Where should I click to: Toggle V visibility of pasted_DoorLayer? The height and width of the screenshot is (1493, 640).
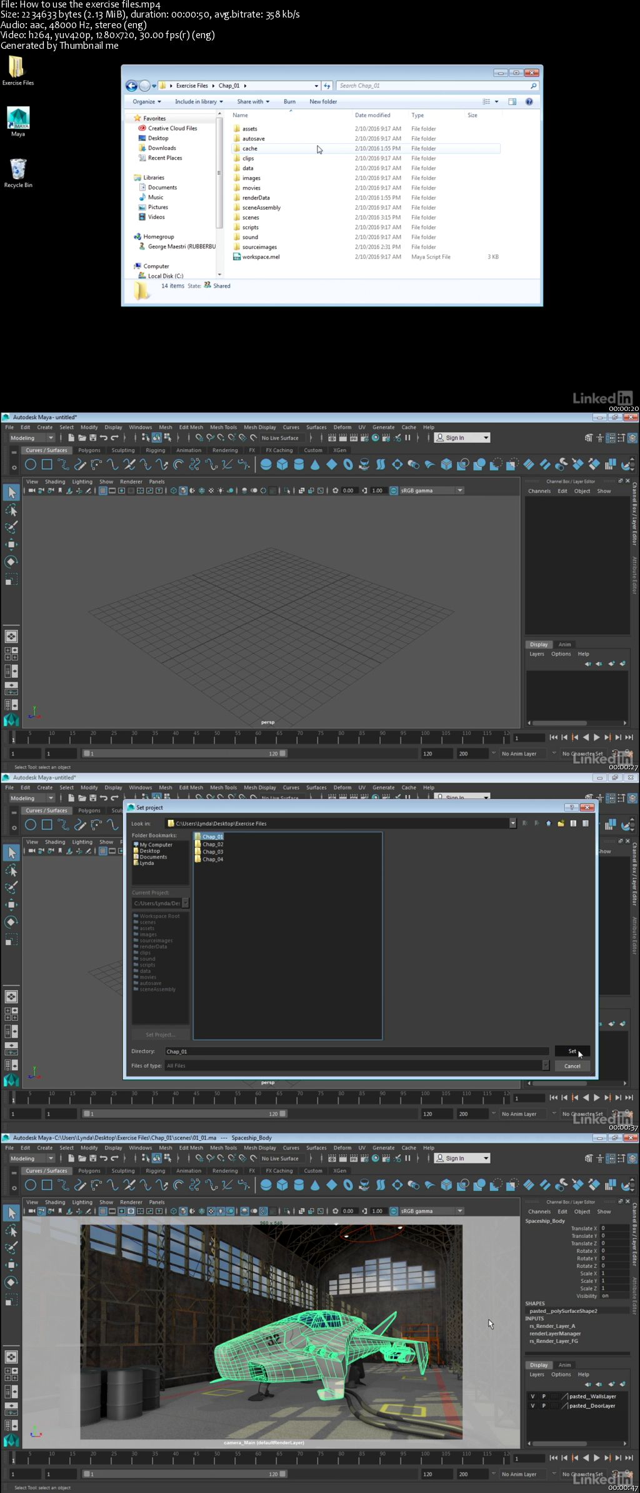[532, 1405]
